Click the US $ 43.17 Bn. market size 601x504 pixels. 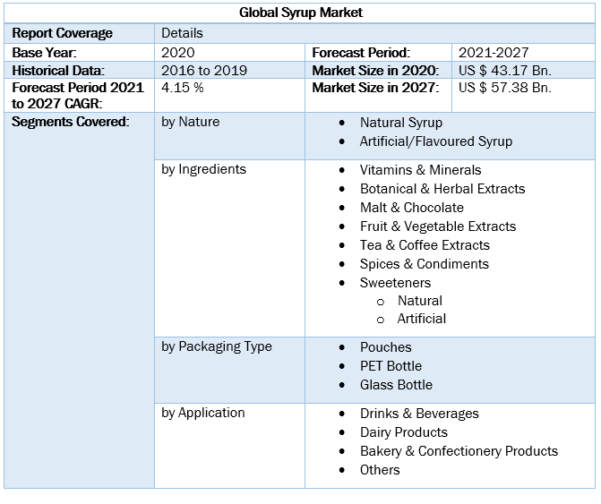coord(505,70)
